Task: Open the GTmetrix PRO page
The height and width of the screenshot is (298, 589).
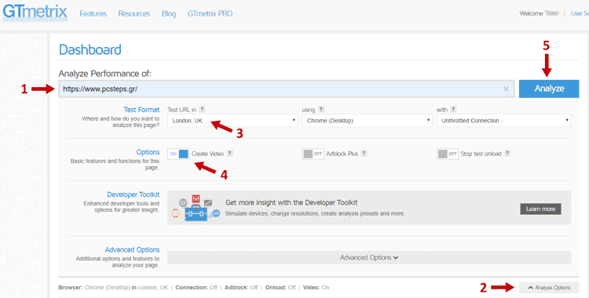Action: [x=210, y=13]
